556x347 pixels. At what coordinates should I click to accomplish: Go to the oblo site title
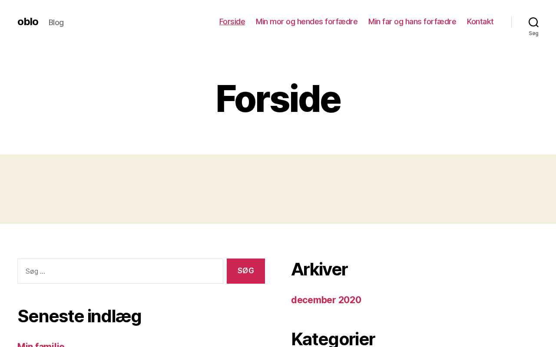pos(28,22)
